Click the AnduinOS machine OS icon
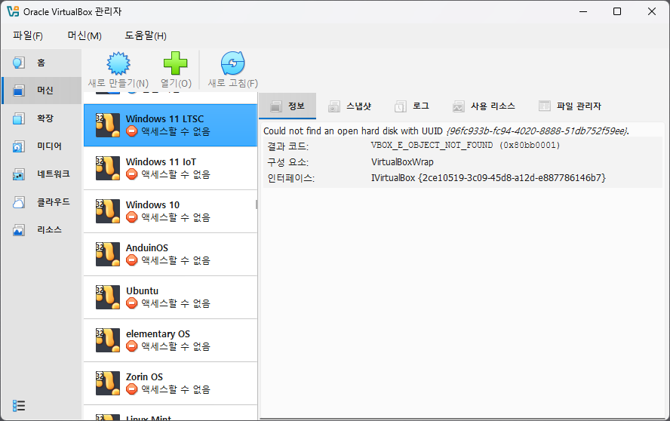Image resolution: width=670 pixels, height=421 pixels. tap(108, 254)
